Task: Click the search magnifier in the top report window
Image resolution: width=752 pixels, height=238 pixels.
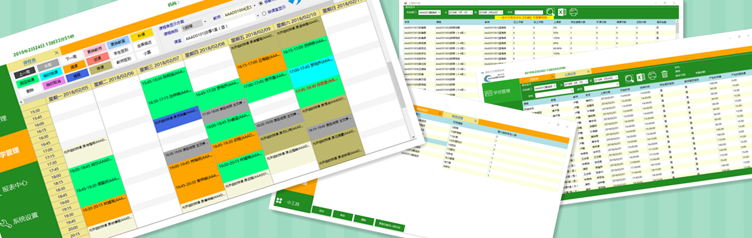Action: (x=550, y=12)
